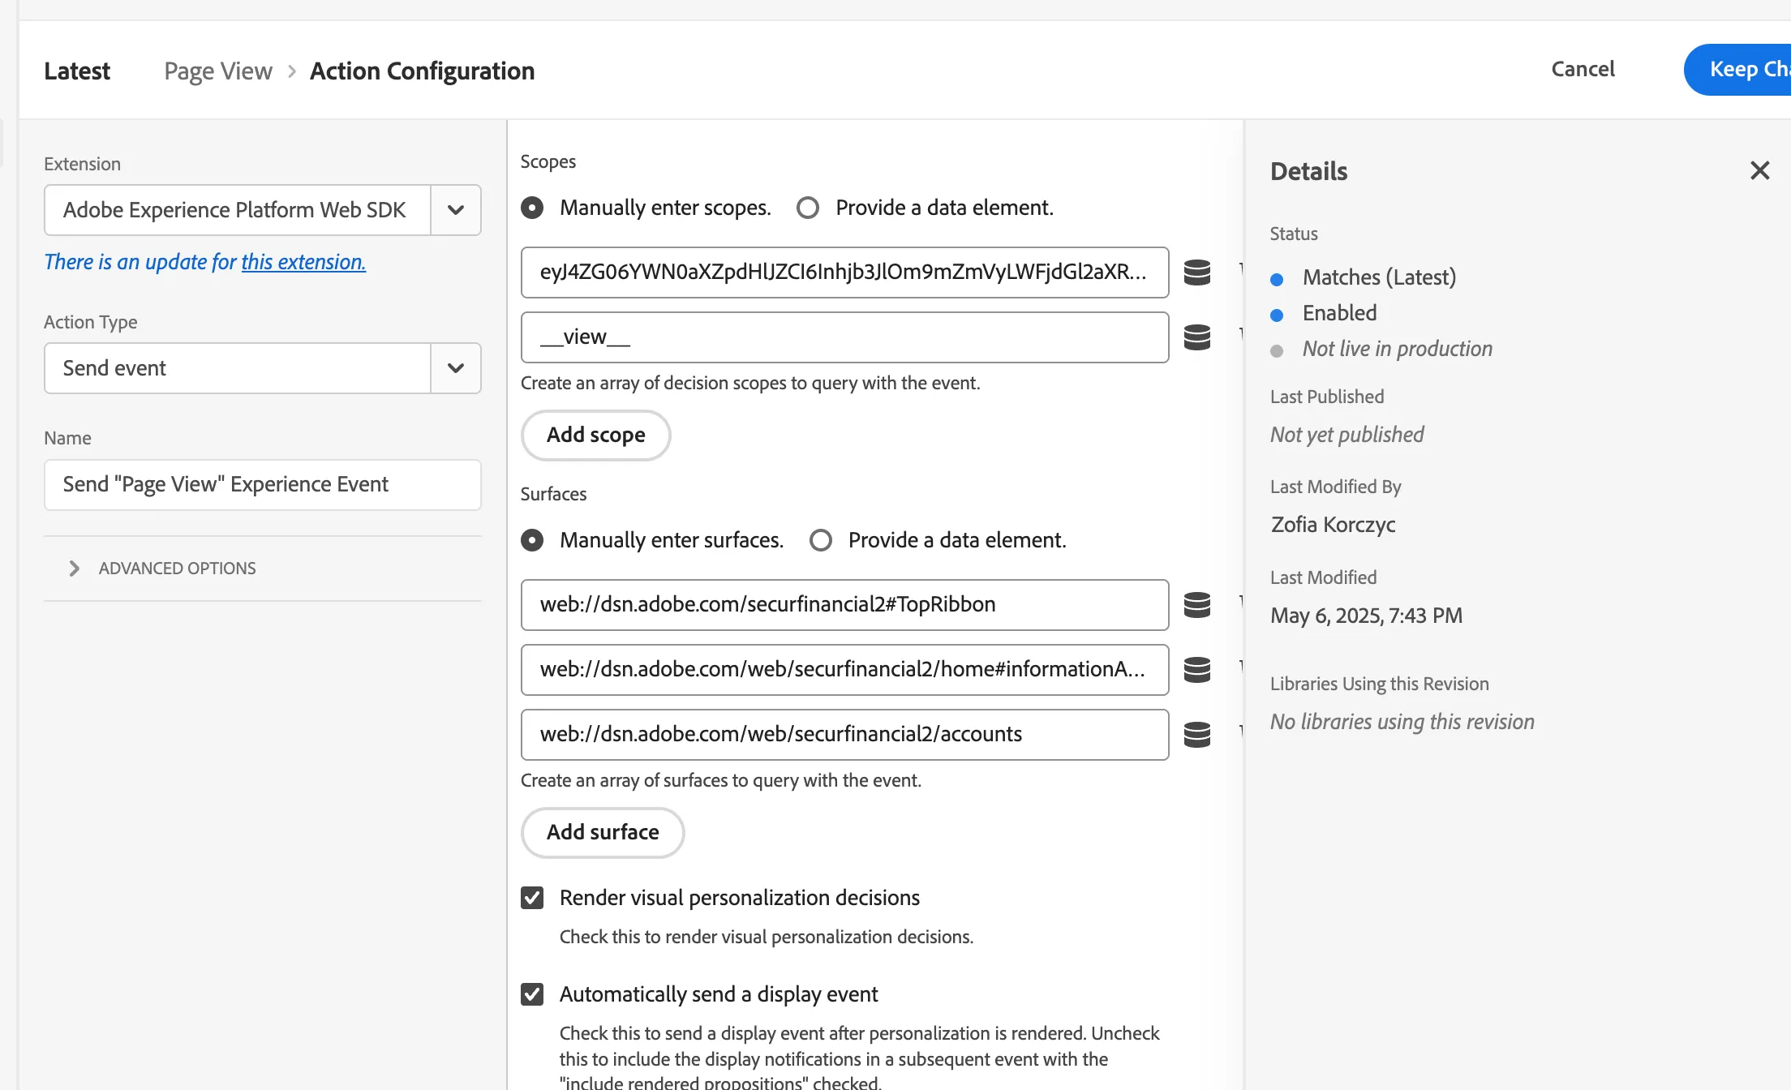Click the securfinancial2/accounts surface field
The width and height of the screenshot is (1791, 1090).
coord(844,735)
